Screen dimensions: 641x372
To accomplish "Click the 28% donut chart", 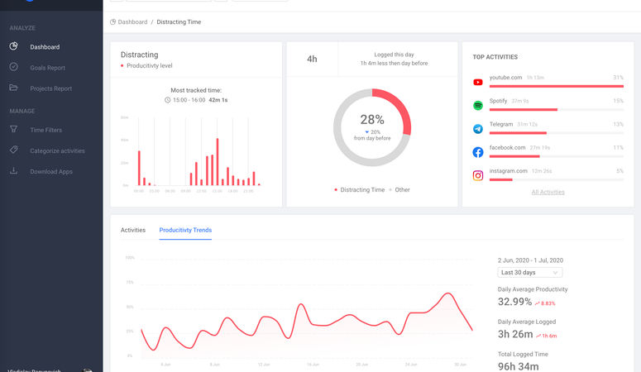I will pyautogui.click(x=372, y=127).
